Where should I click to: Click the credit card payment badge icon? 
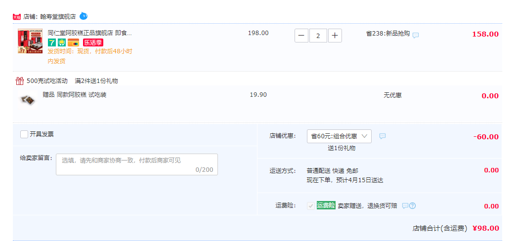pyautogui.click(x=73, y=42)
